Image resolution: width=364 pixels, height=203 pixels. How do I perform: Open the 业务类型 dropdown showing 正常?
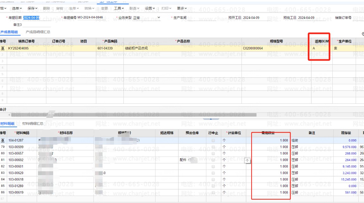(159, 18)
